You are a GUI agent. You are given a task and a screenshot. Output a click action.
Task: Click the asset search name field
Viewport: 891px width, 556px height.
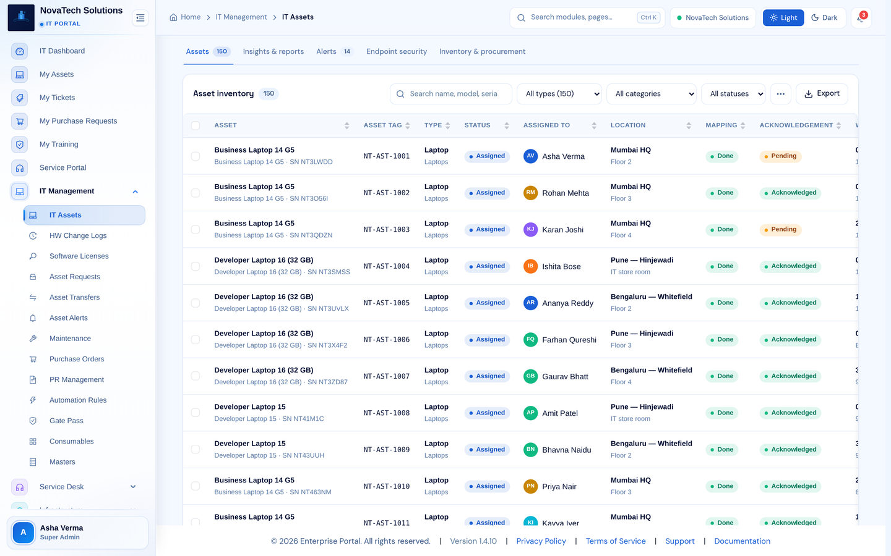(x=451, y=94)
